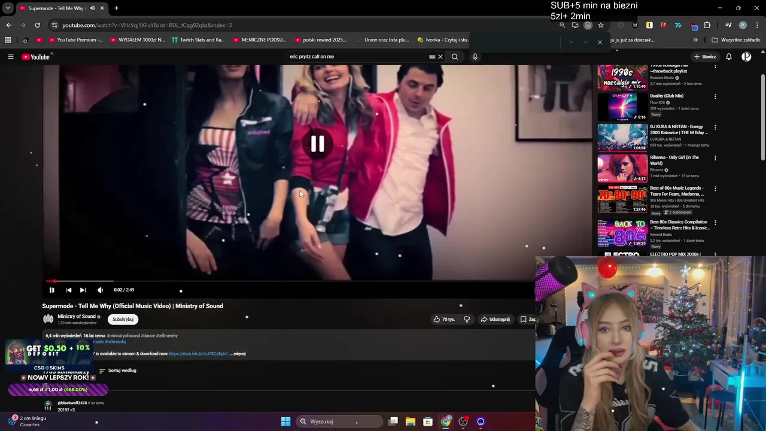The height and width of the screenshot is (431, 766).
Task: Expand description with '...więcej'
Action: point(238,354)
